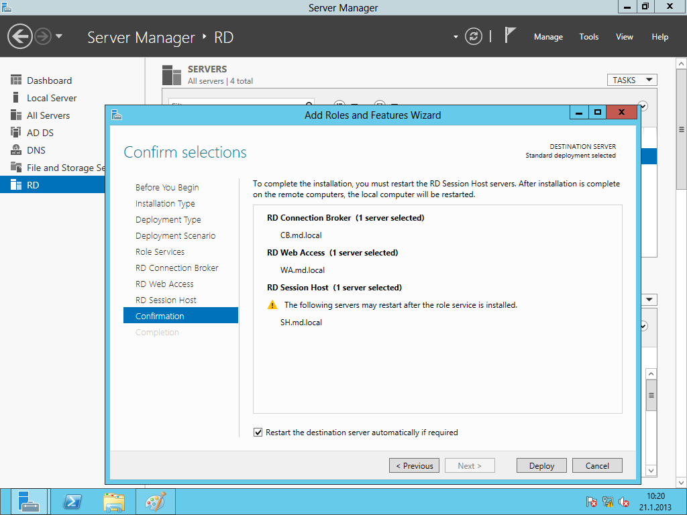687x515 pixels.
Task: Click the Deploy button
Action: pyautogui.click(x=541, y=465)
